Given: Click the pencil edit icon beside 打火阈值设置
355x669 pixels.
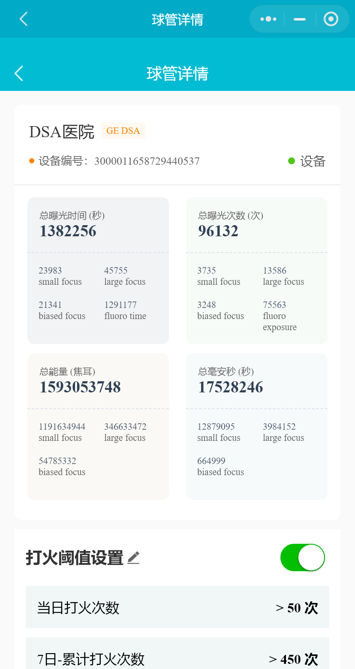Looking at the screenshot, I should tap(133, 558).
